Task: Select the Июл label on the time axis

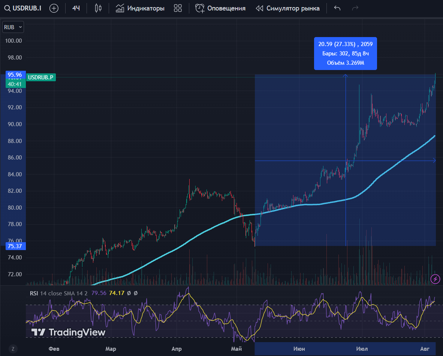Action: [362, 349]
